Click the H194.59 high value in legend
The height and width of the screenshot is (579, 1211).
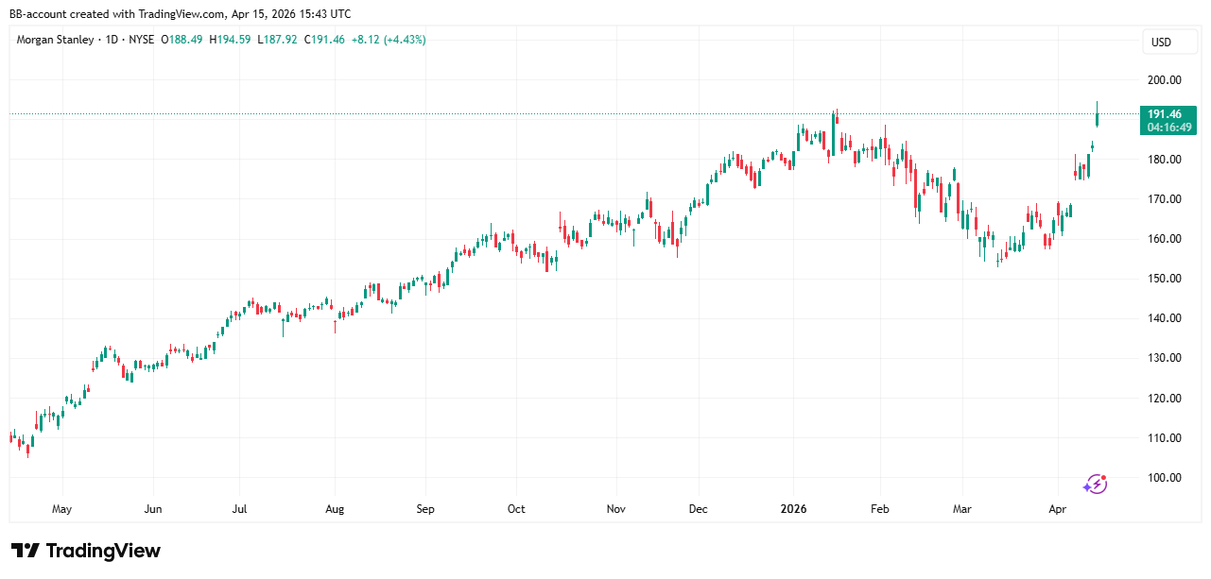click(x=231, y=40)
